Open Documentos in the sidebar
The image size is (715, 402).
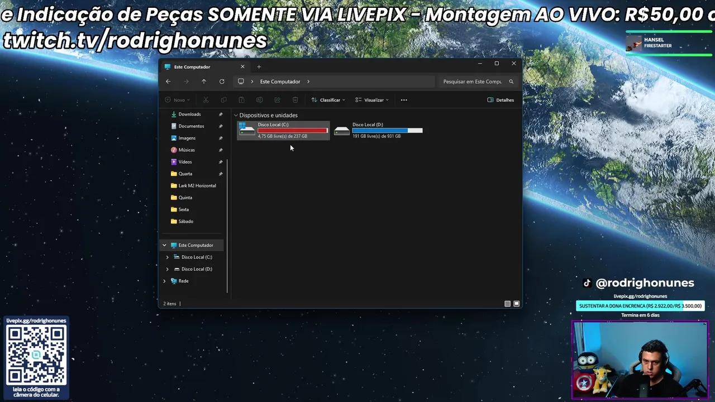tap(191, 126)
